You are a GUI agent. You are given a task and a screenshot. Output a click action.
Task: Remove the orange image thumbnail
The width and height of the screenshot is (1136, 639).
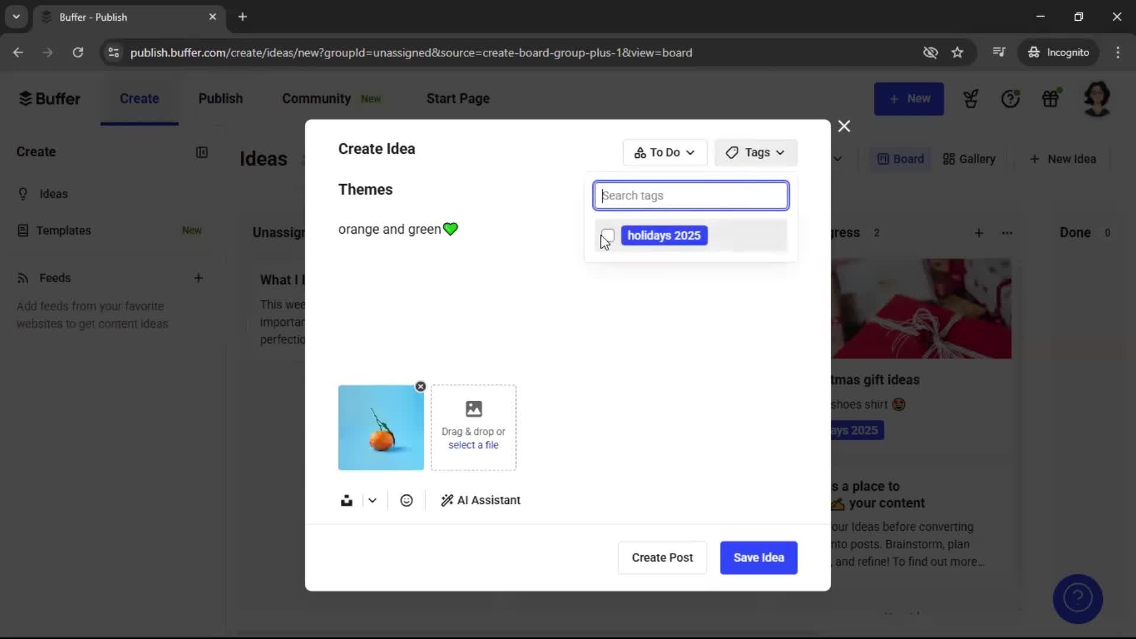(420, 386)
